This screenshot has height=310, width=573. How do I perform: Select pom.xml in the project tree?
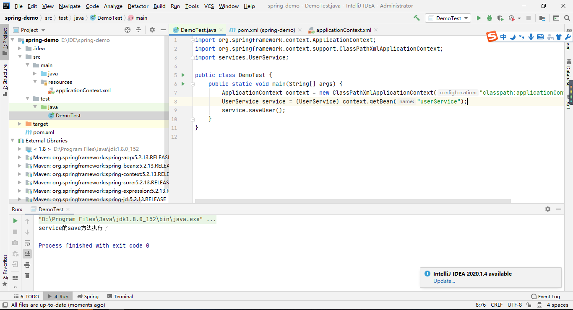[44, 132]
